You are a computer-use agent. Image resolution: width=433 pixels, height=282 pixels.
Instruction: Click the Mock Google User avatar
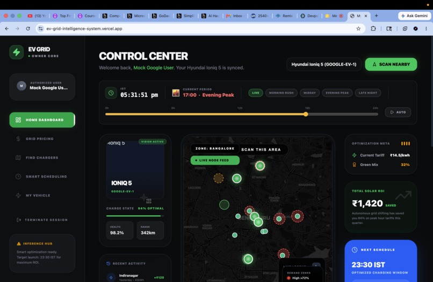tap(21, 86)
